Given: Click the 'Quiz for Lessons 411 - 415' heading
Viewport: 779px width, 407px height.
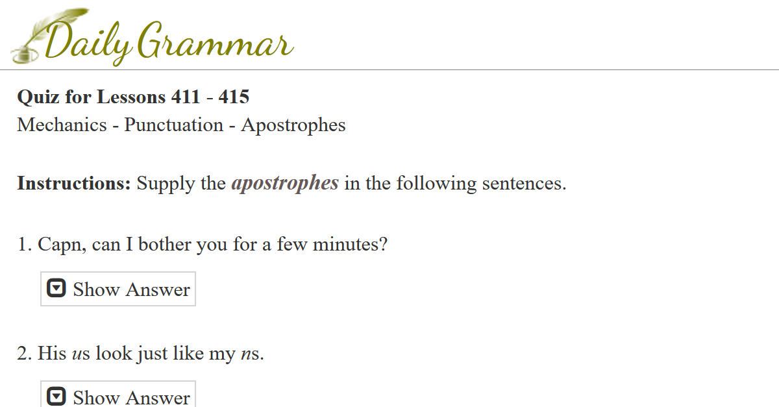Looking at the screenshot, I should tap(133, 97).
